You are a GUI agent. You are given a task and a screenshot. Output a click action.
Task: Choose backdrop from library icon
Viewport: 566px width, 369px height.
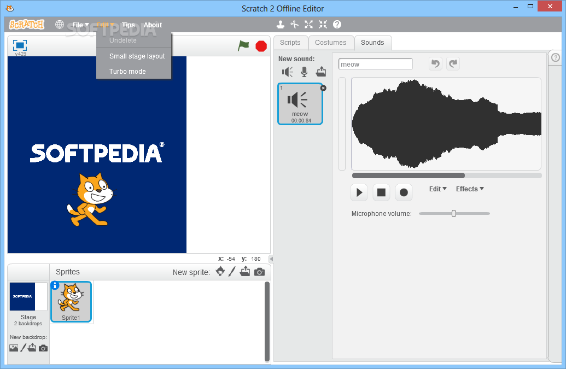tap(14, 348)
